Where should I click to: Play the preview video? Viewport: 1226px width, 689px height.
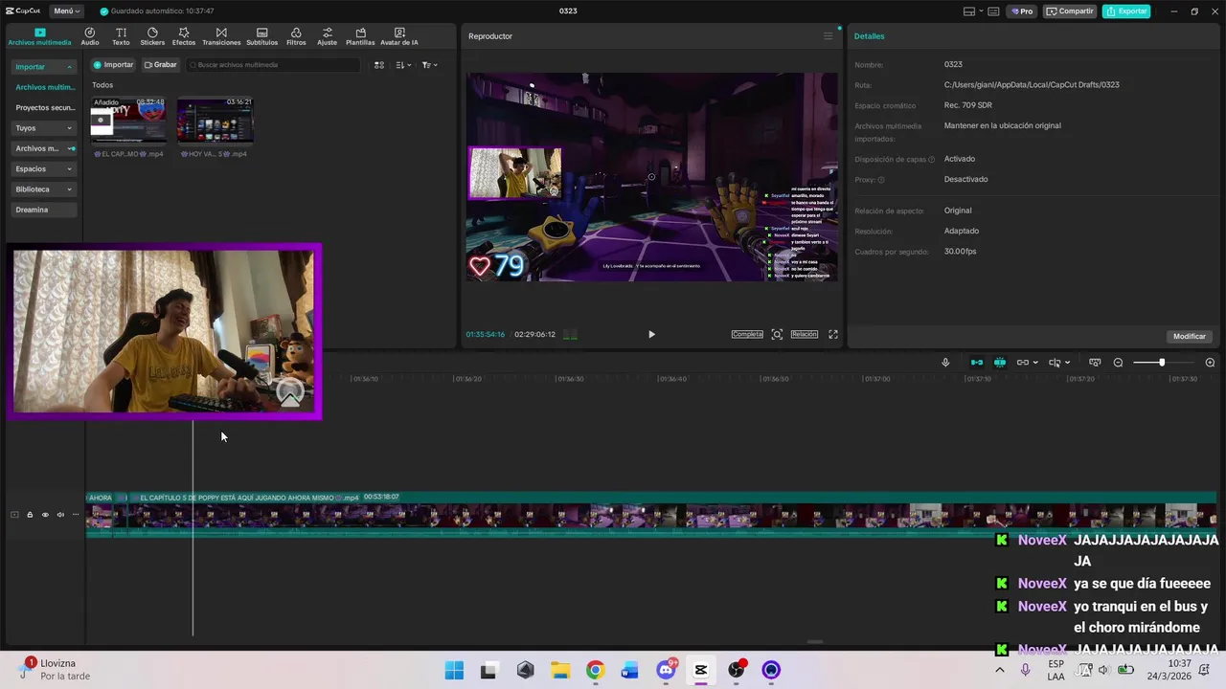pyautogui.click(x=651, y=334)
